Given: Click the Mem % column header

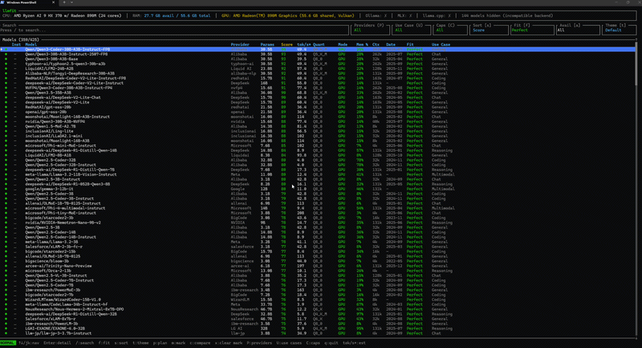Looking at the screenshot, I should pos(362,45).
